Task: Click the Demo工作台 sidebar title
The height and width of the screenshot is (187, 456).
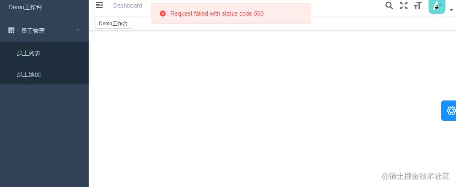Action: pos(25,7)
